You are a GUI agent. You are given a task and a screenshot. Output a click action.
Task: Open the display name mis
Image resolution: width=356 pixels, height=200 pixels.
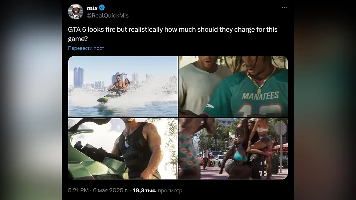coord(92,8)
